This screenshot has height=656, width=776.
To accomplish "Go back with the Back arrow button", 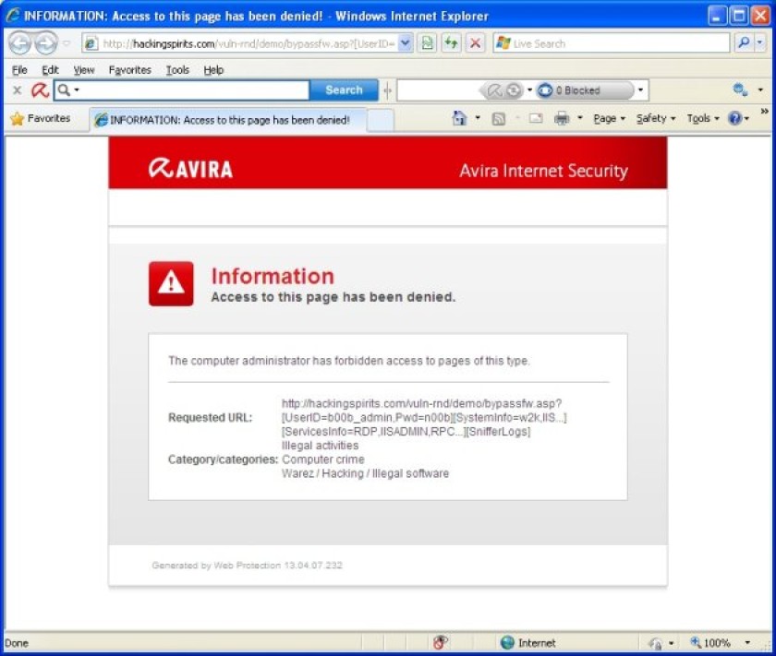I will [20, 43].
